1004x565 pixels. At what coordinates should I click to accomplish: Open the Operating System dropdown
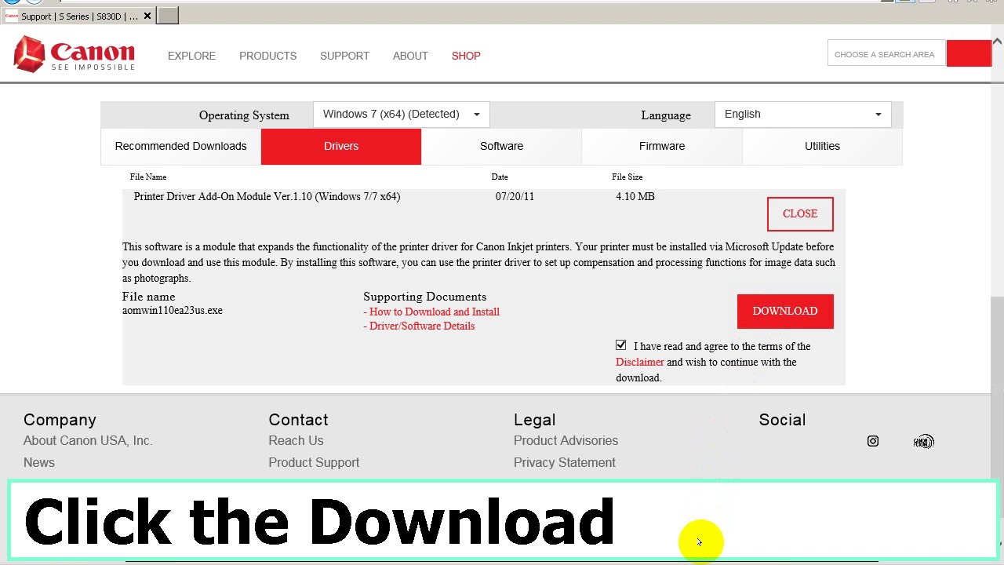pos(402,115)
